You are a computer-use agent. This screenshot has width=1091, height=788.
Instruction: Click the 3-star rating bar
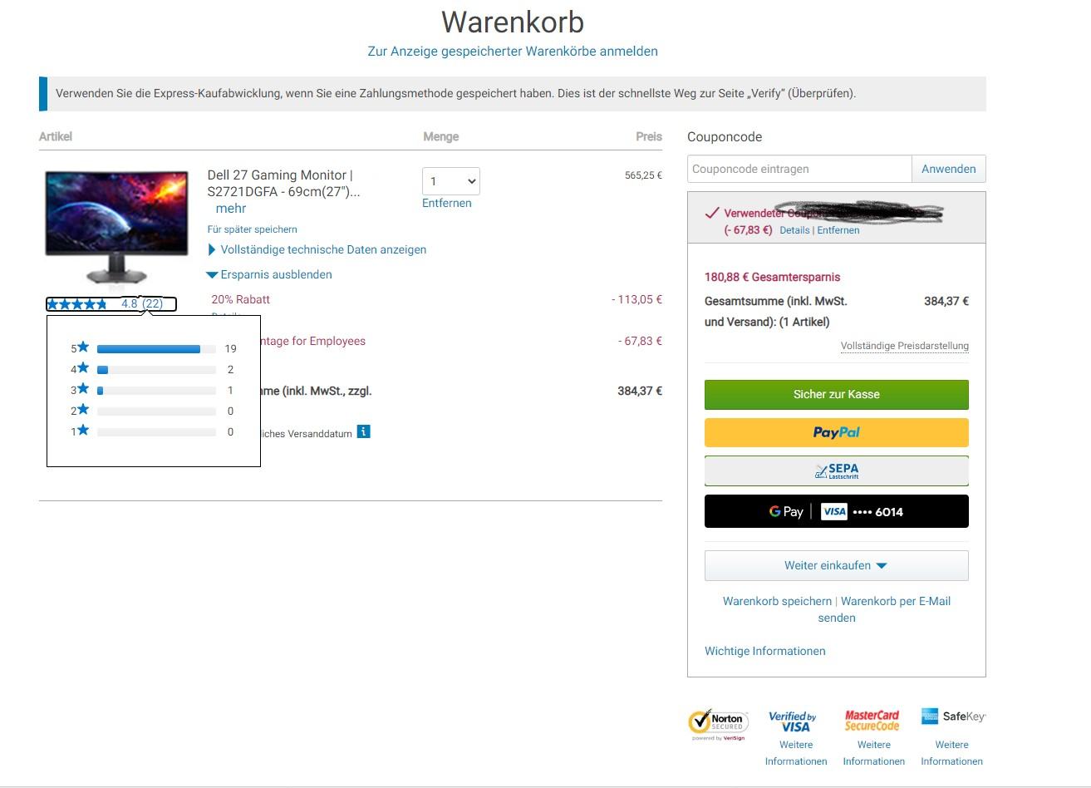156,391
